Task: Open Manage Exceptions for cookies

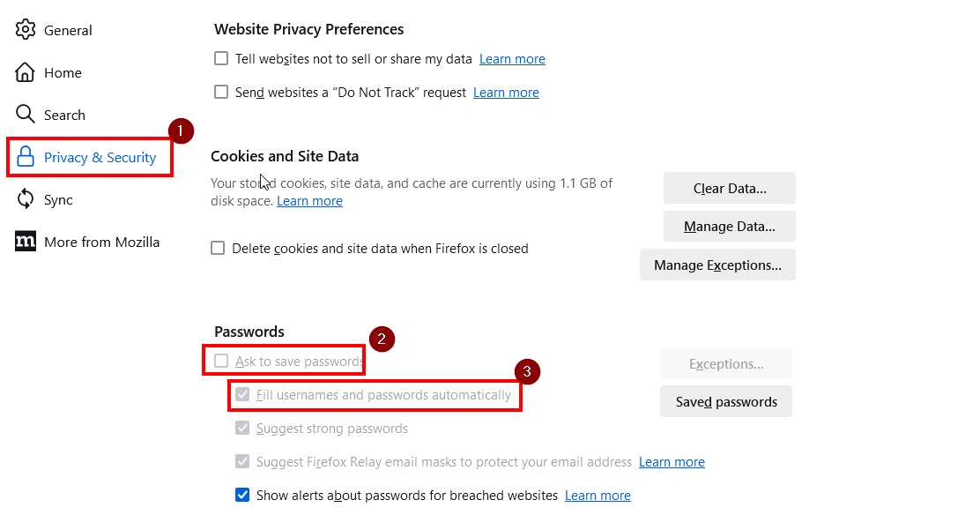Action: pyautogui.click(x=717, y=265)
